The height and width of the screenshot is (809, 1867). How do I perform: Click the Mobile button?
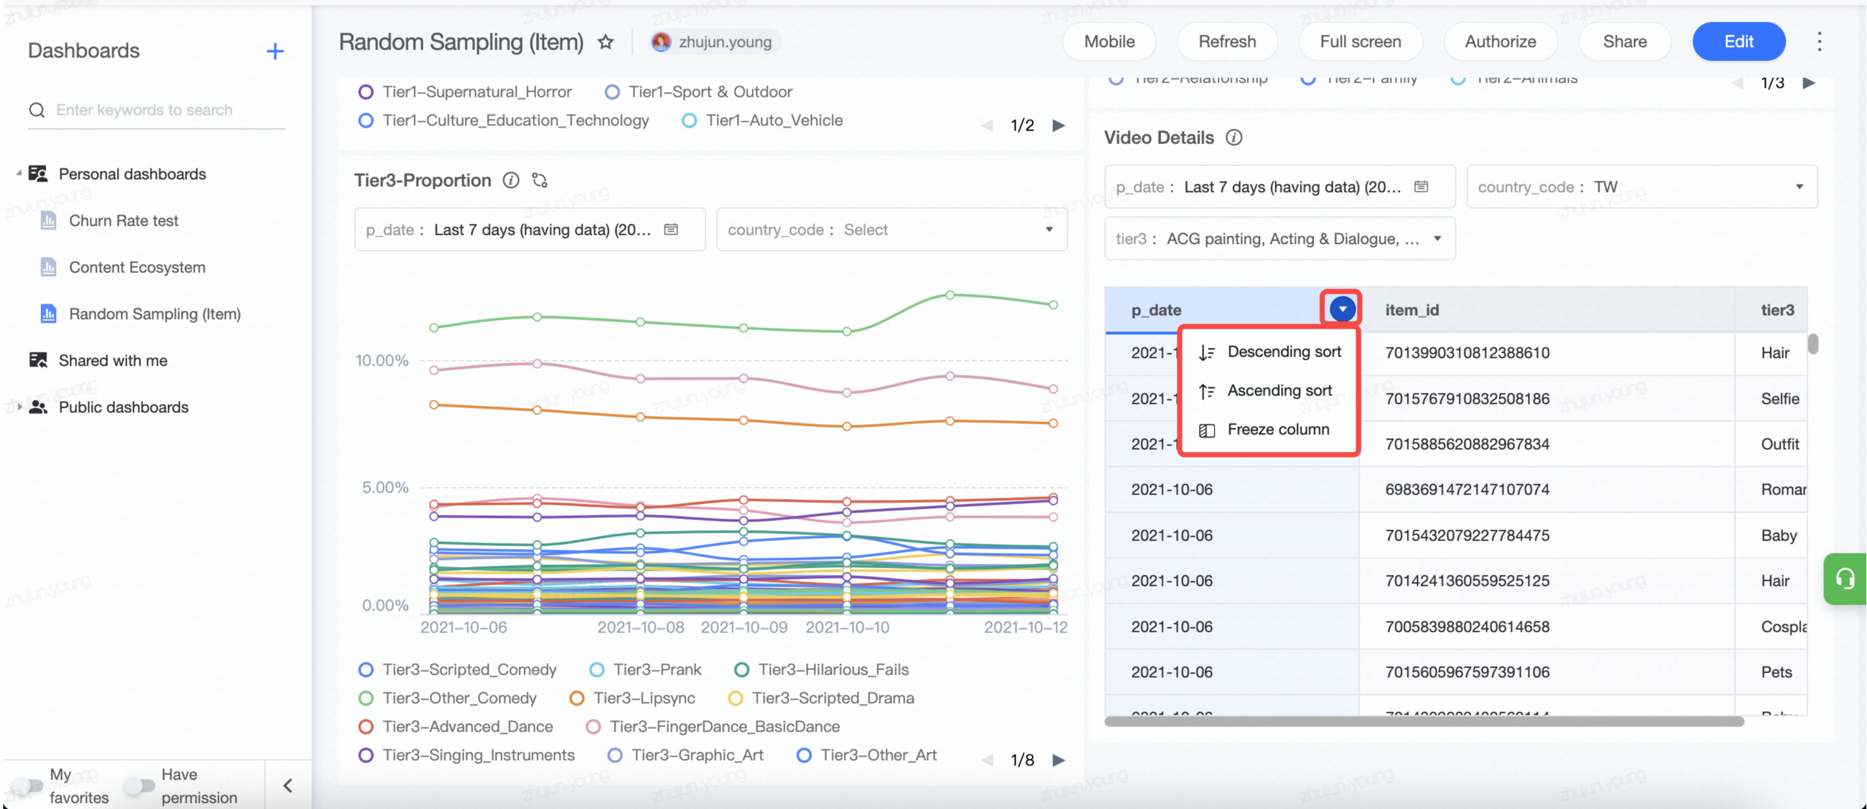[1109, 42]
